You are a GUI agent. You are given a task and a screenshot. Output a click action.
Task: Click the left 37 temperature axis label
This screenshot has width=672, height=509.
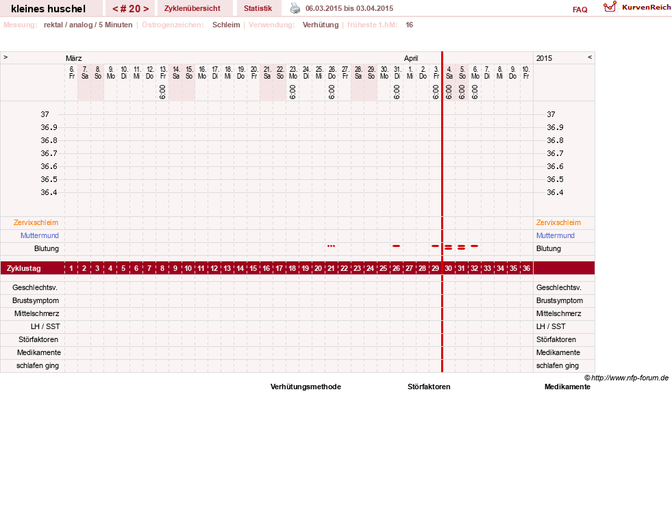(45, 114)
